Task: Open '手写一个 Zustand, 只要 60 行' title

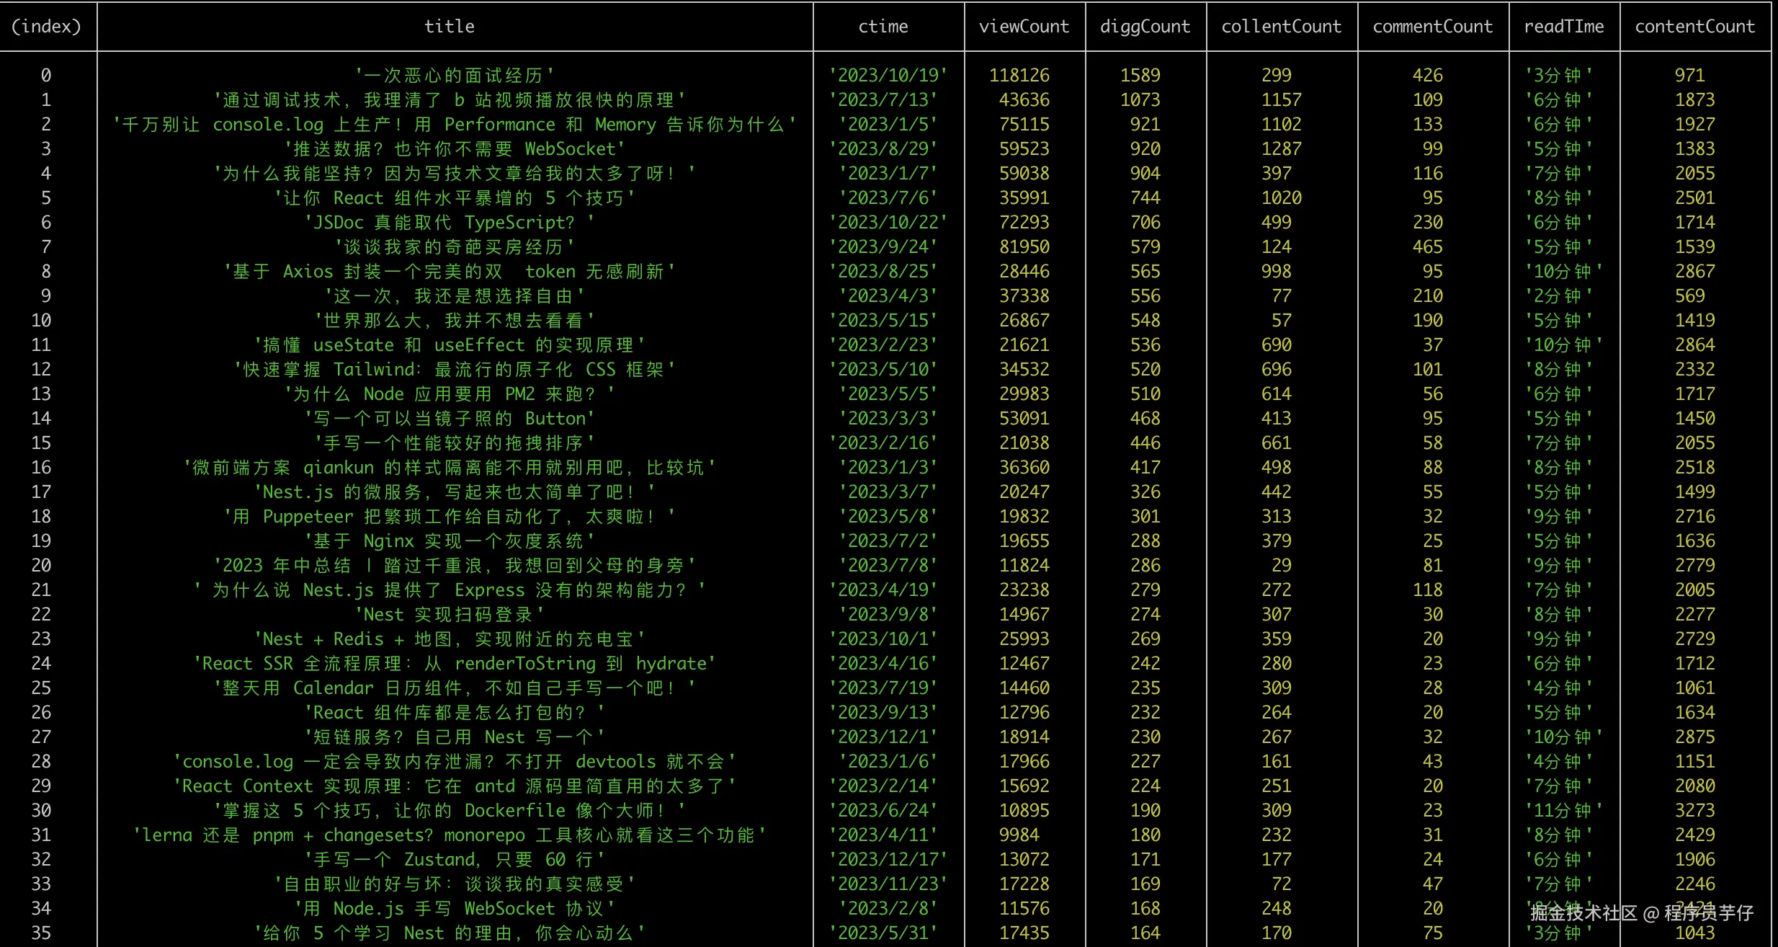Action: (x=455, y=859)
